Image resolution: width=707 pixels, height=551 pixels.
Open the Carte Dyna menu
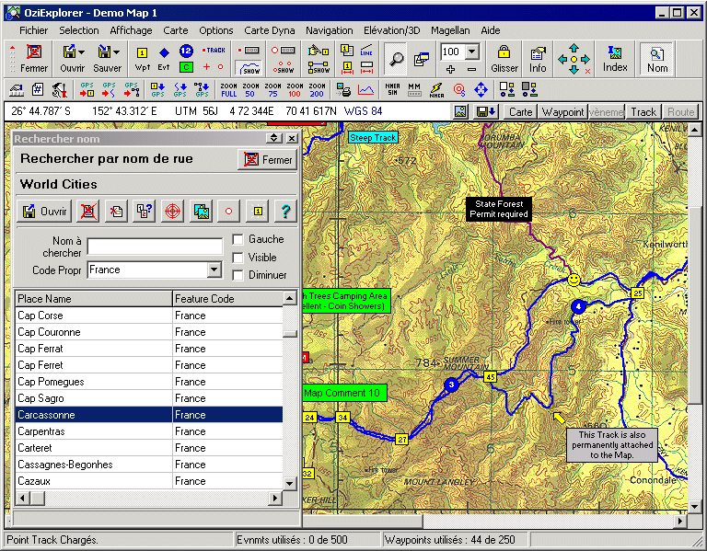[x=269, y=30]
